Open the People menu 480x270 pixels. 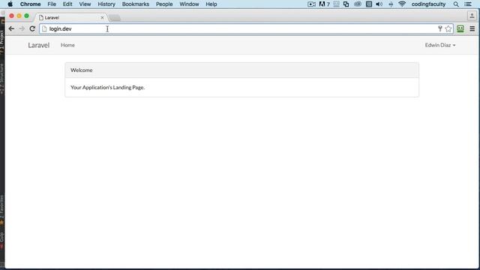[164, 4]
